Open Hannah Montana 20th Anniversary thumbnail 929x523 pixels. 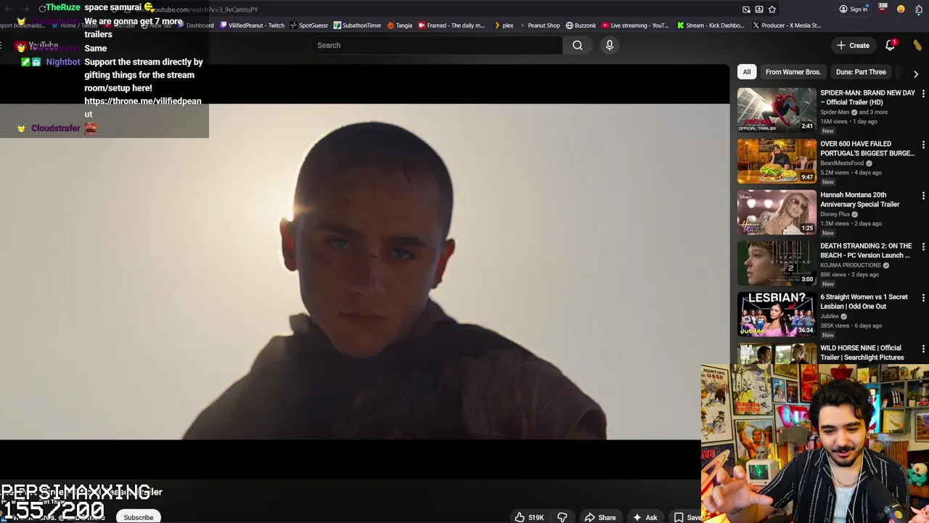(777, 212)
